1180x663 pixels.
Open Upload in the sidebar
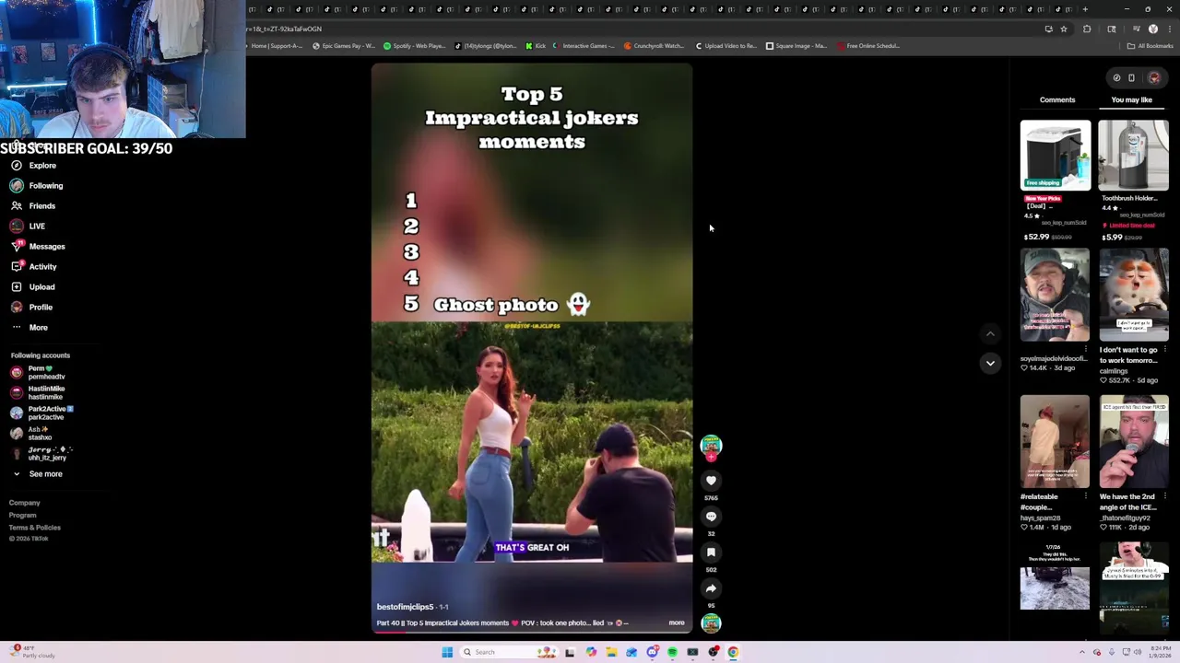pos(32,287)
